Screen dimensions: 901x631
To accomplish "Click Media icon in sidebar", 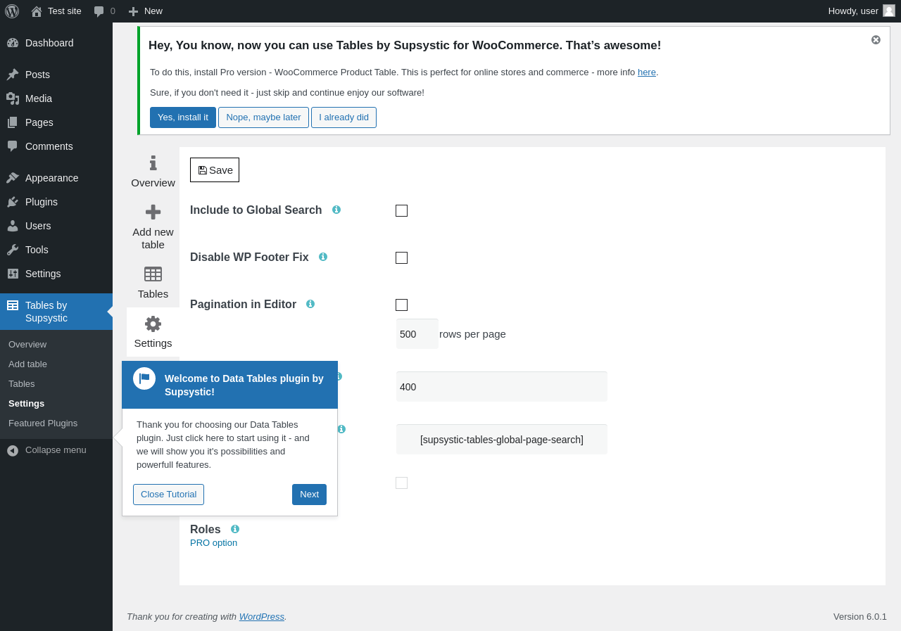I will point(13,98).
